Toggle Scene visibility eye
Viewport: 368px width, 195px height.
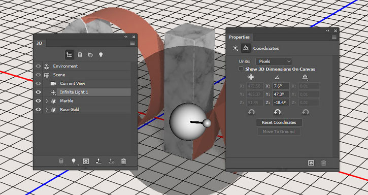tap(38, 75)
